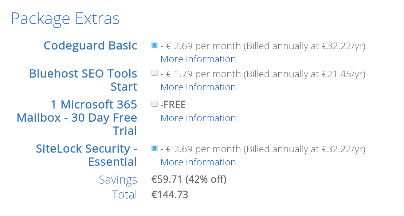Uncheck the SiteLock Security Essential checkbox
The height and width of the screenshot is (216, 404).
154,148
